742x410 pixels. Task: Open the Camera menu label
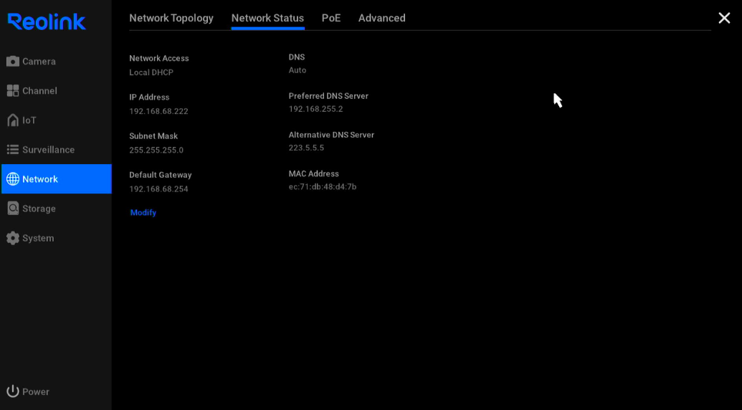tap(39, 62)
